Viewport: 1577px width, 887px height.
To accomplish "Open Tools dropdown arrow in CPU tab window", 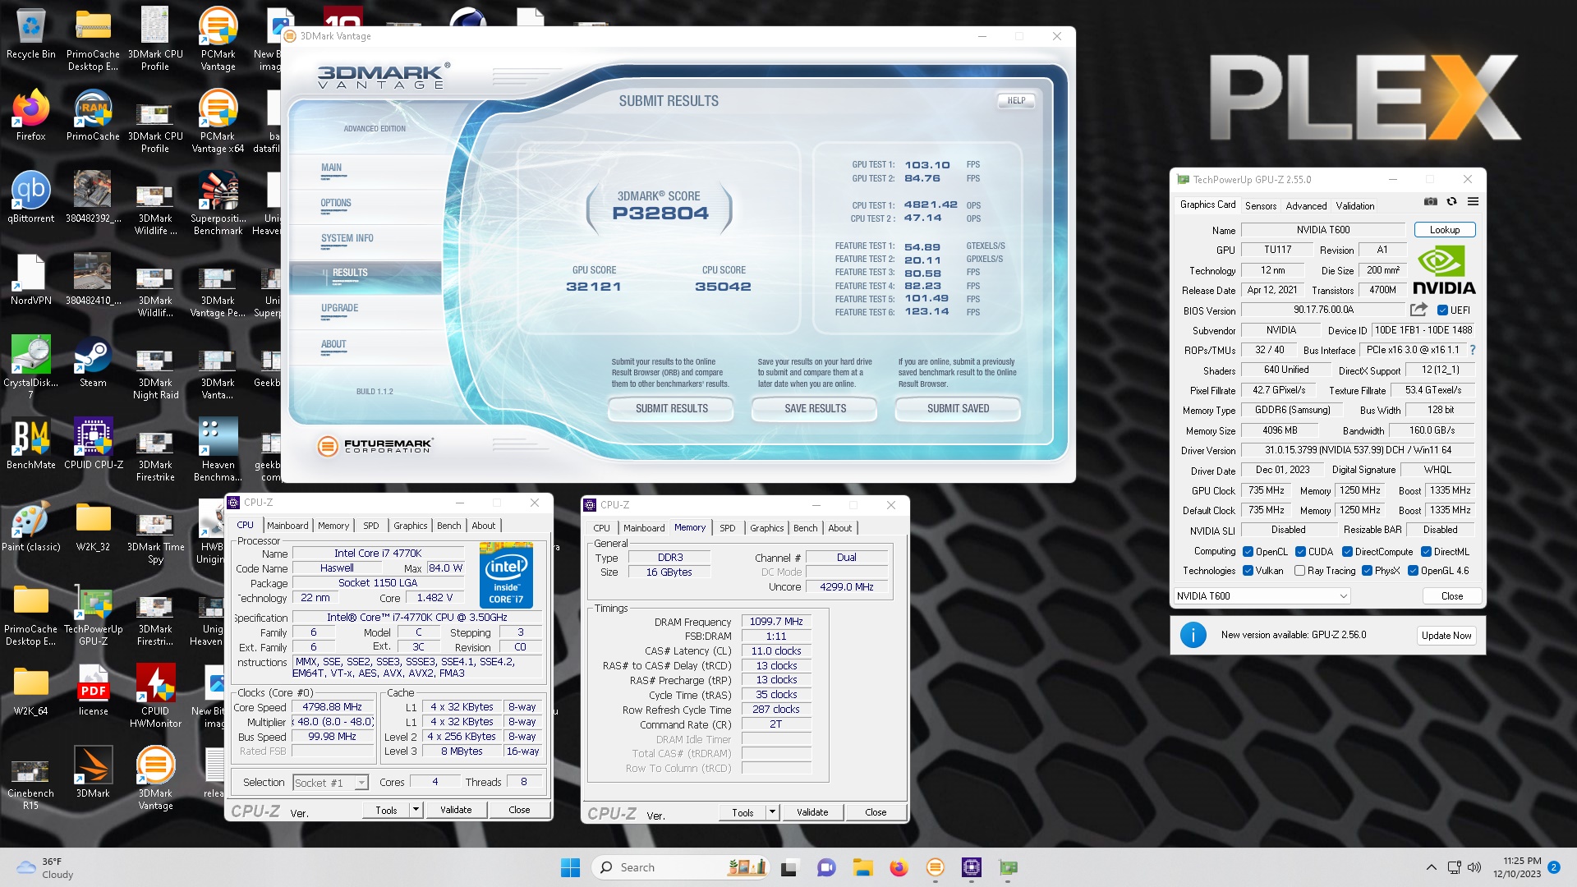I will click(416, 810).
